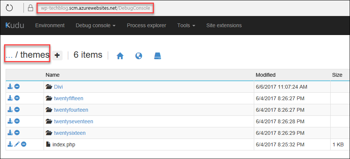Open Site extensions

pyautogui.click(x=224, y=25)
